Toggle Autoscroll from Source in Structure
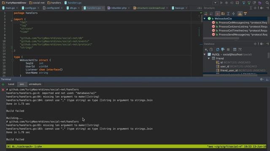This screenshot has height=151, width=270. click(x=246, y=14)
